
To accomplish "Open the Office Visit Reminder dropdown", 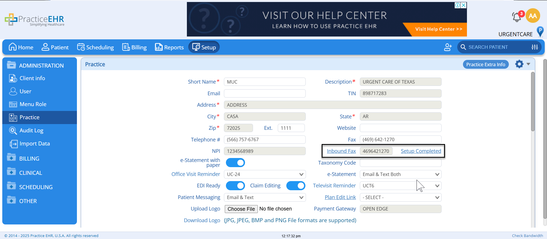I will [x=265, y=174].
